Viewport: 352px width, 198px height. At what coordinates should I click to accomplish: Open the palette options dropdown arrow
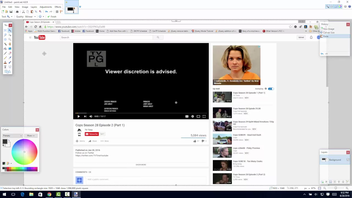coord(11,163)
